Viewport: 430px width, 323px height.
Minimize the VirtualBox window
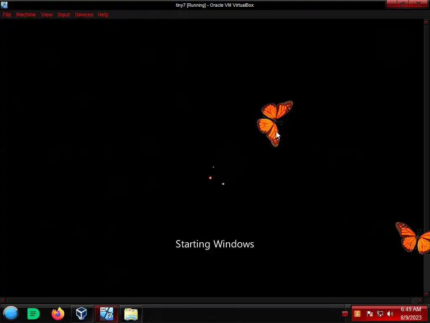coord(392,4)
